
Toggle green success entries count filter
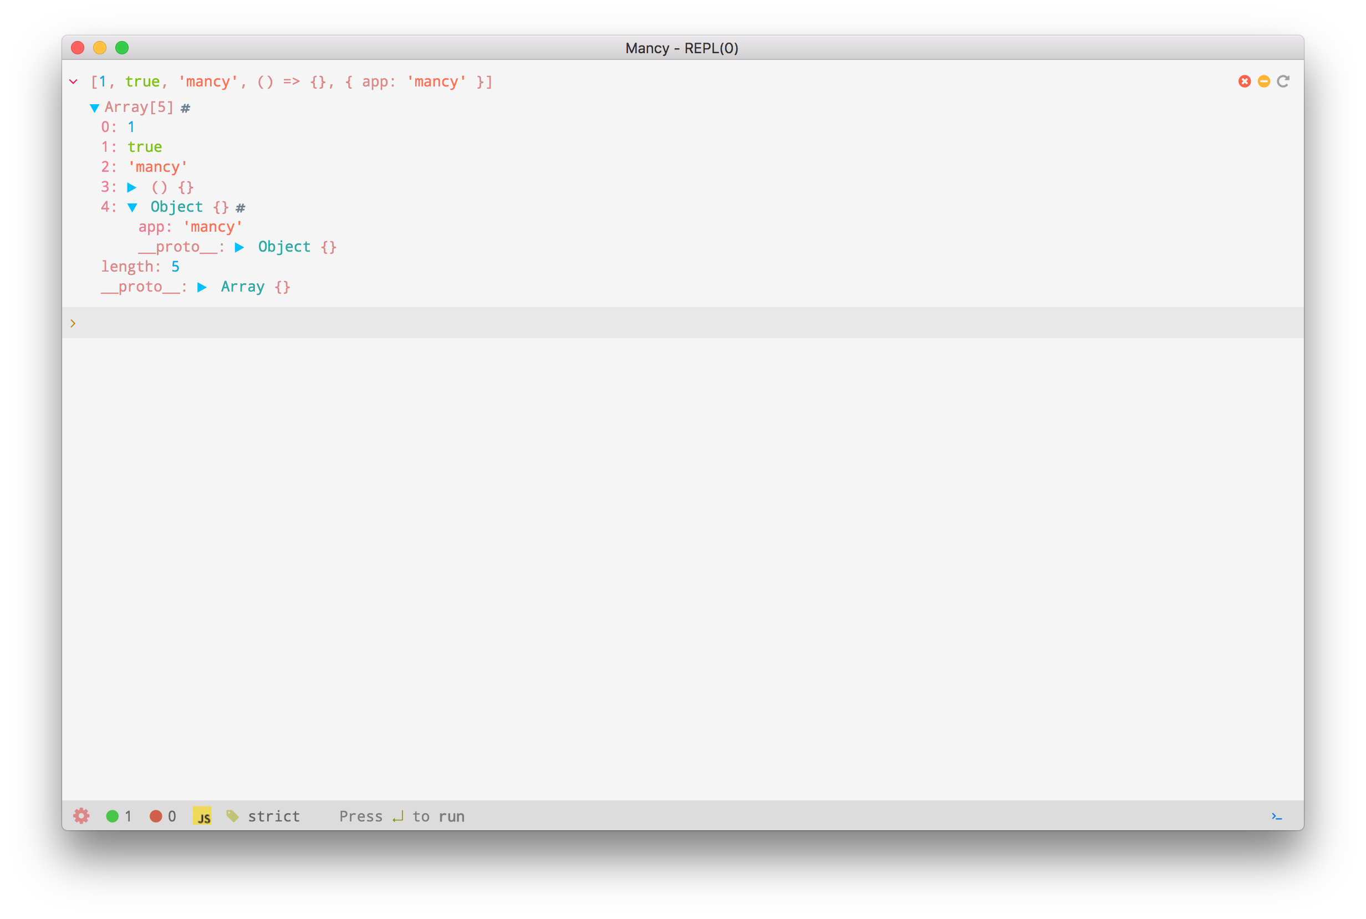119,816
